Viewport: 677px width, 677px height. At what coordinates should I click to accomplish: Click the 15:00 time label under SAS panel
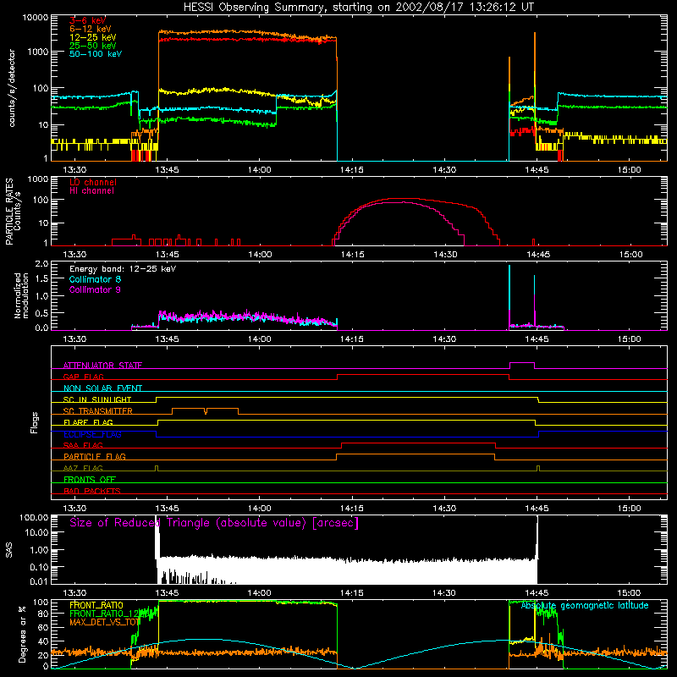click(x=629, y=593)
